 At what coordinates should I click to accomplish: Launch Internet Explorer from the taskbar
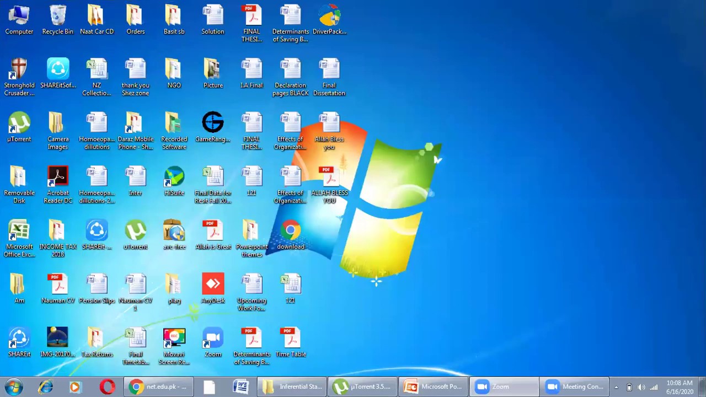click(46, 387)
